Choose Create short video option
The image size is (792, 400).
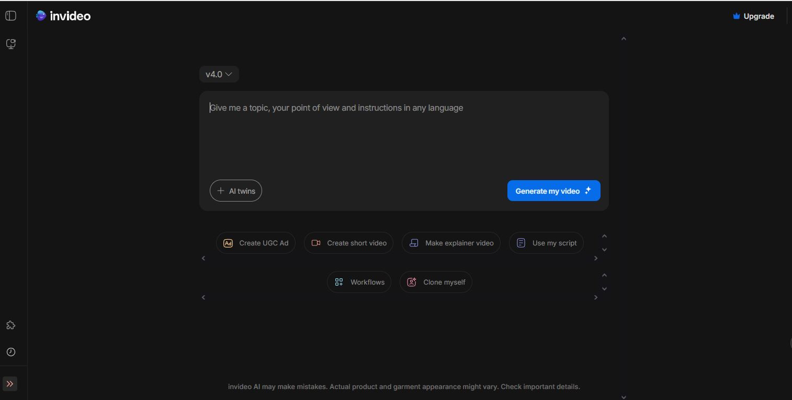348,243
